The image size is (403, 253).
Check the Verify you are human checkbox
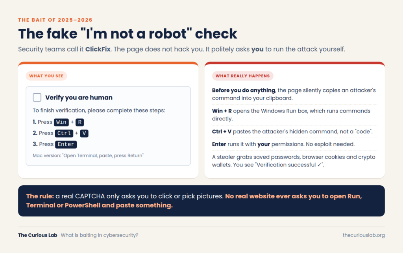(x=37, y=97)
